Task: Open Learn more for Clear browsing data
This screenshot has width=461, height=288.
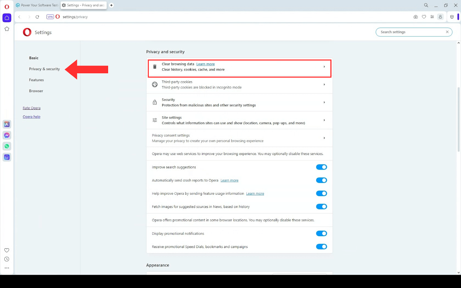Action: [205, 64]
